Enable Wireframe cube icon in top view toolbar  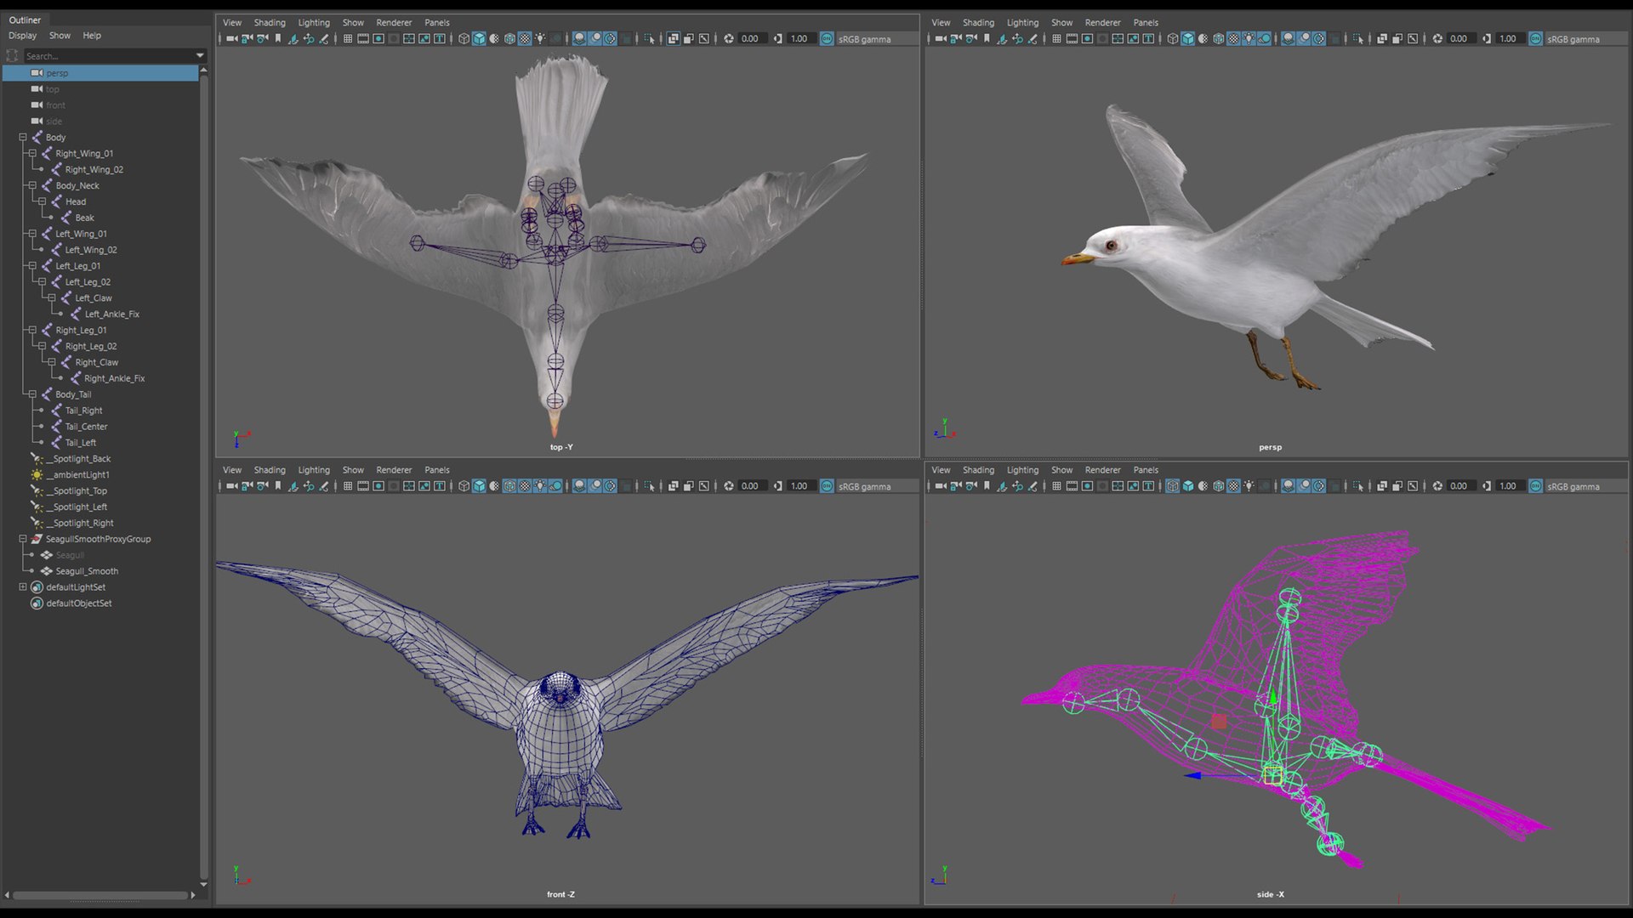464,38
